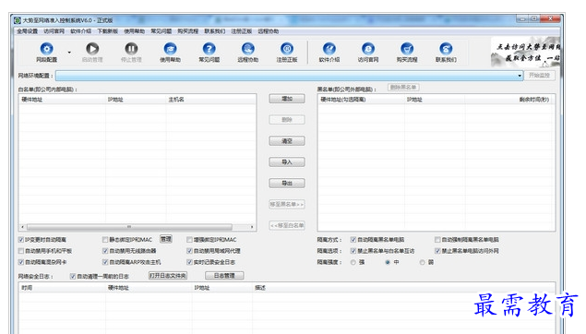
Task: Open the 注册正版 menu item
Action: (x=242, y=31)
